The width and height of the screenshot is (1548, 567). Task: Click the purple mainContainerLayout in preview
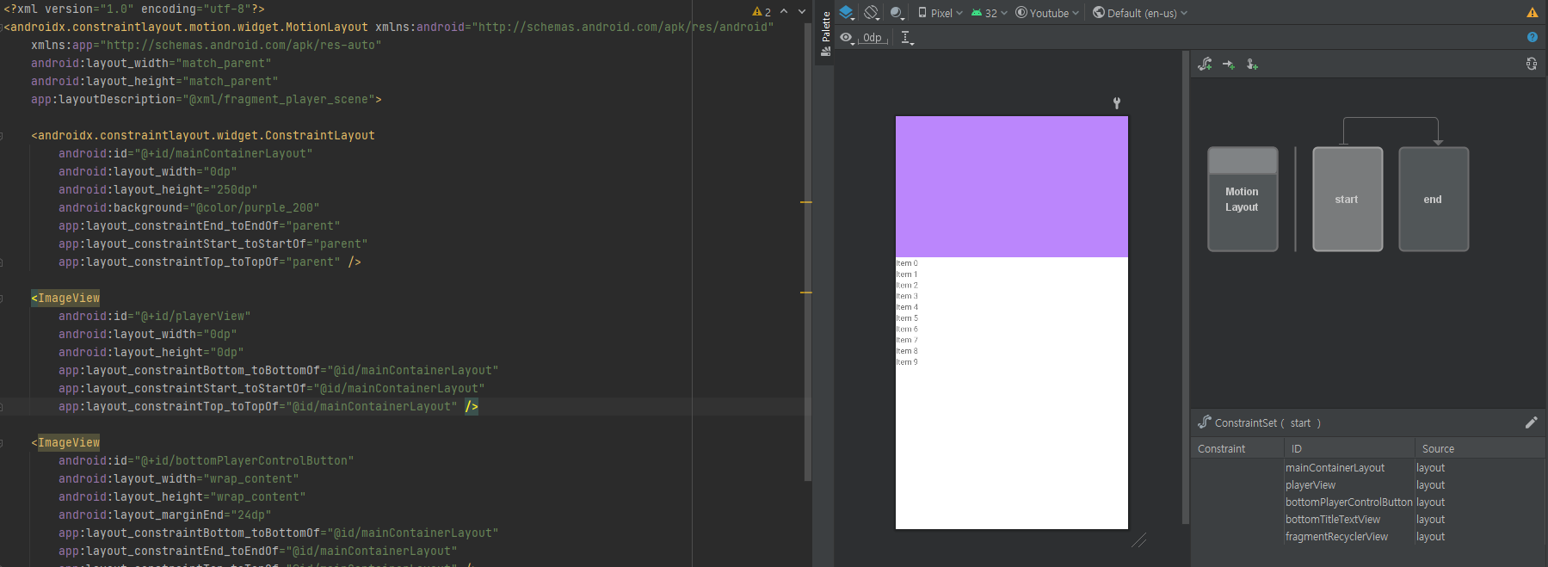(1012, 187)
